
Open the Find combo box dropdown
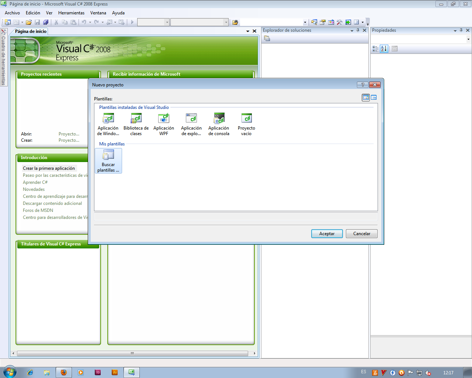click(305, 22)
